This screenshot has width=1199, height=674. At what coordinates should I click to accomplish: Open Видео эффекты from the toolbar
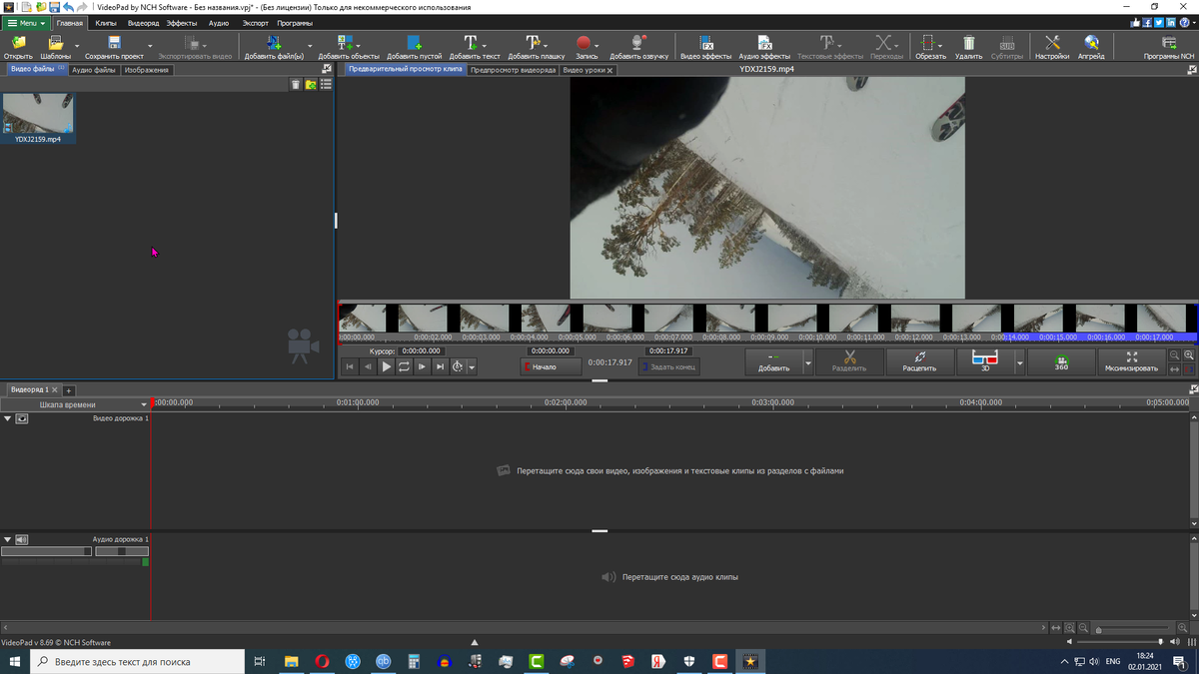[705, 45]
